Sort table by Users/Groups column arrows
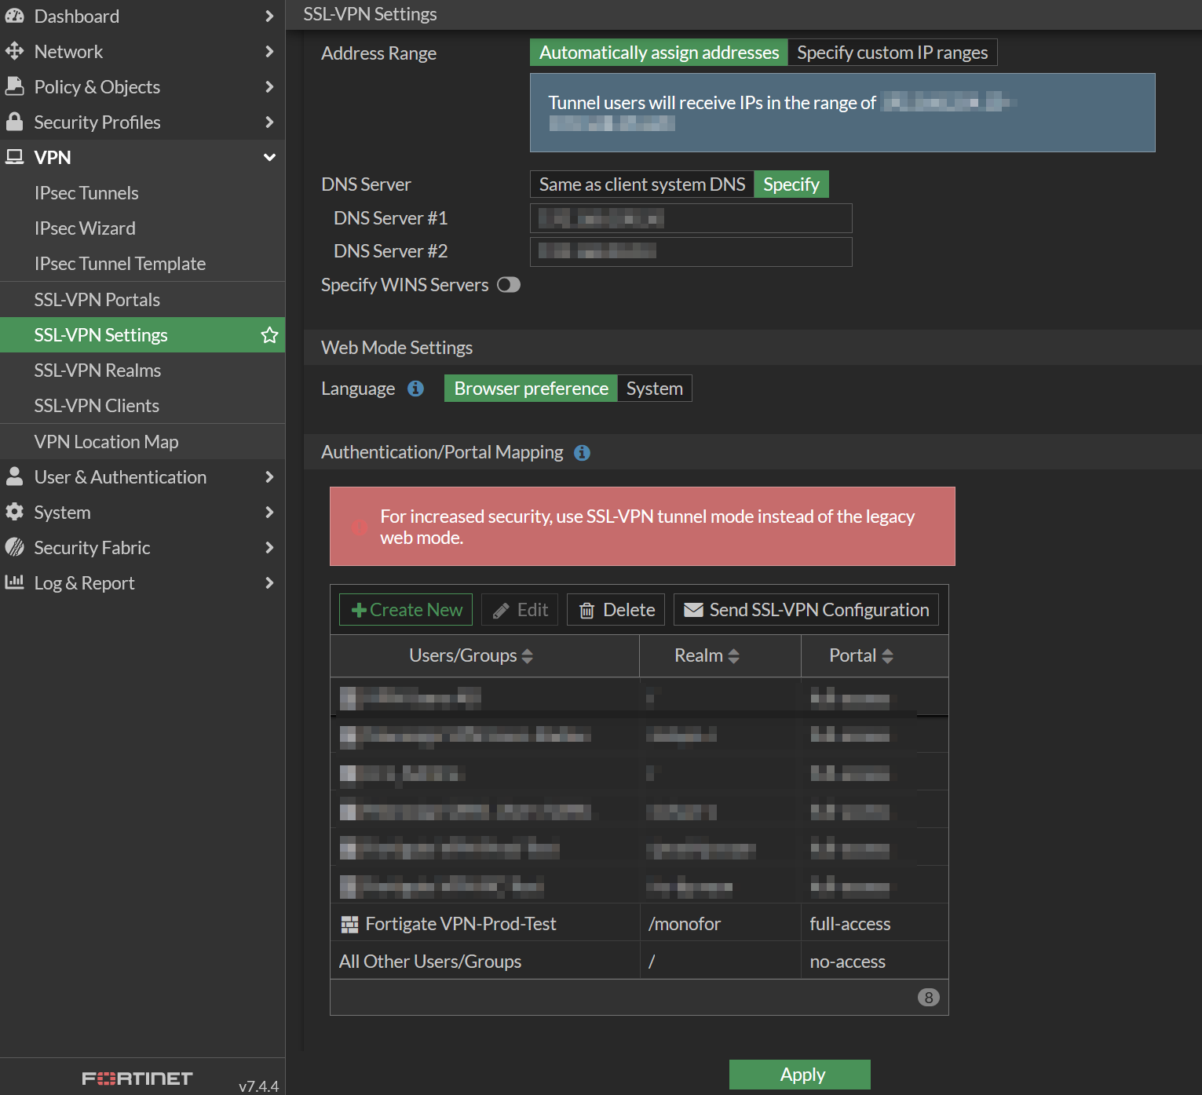The height and width of the screenshot is (1095, 1202). click(528, 656)
